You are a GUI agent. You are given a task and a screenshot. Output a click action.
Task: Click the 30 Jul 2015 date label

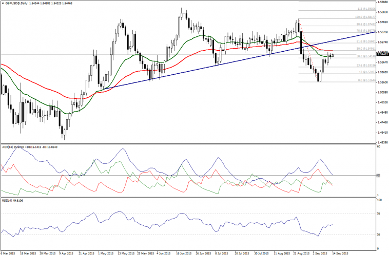[262, 253]
